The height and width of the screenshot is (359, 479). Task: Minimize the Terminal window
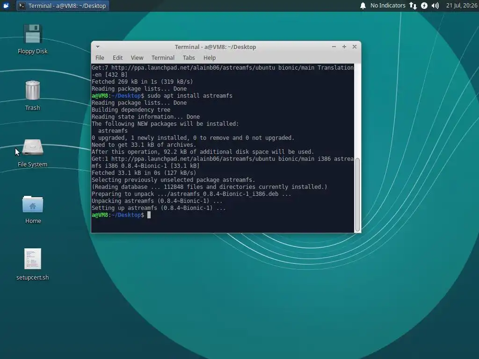[x=334, y=47]
